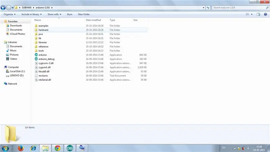Show the preview pane
This screenshot has width=270, height=152.
258,14
